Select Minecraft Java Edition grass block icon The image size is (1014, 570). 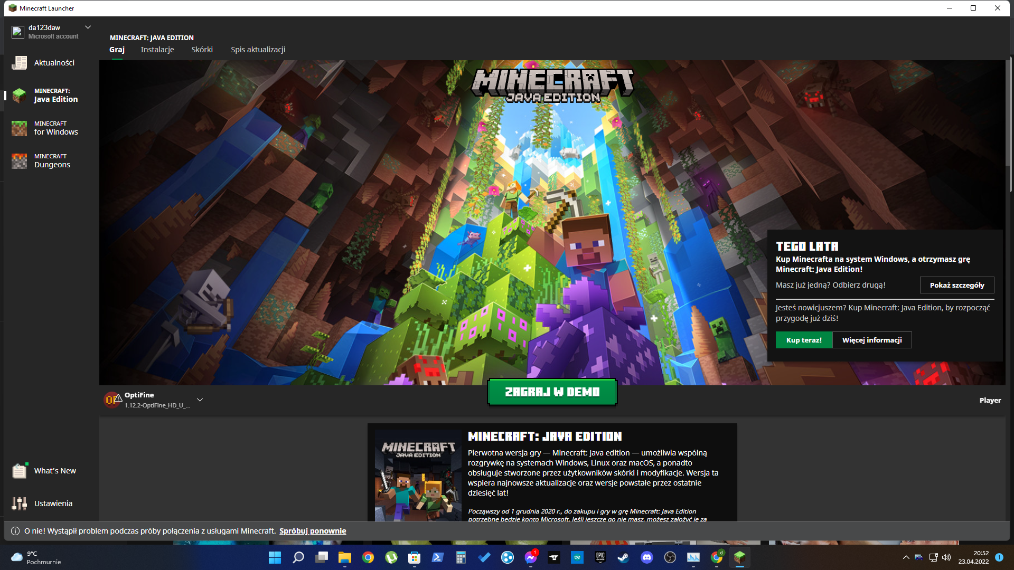(x=20, y=96)
